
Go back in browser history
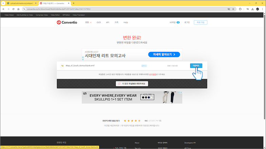4,9
